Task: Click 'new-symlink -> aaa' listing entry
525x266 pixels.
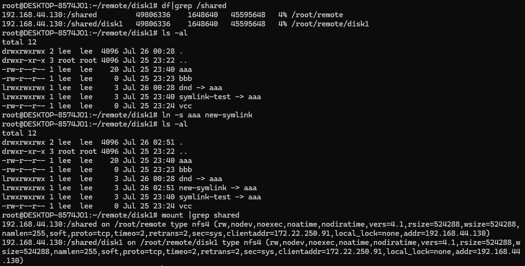Action: point(218,188)
